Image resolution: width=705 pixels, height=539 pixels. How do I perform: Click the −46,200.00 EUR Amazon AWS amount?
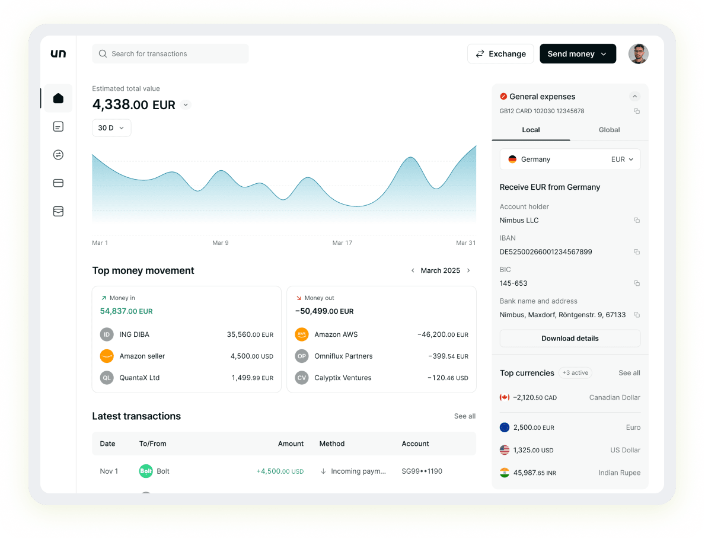443,334
